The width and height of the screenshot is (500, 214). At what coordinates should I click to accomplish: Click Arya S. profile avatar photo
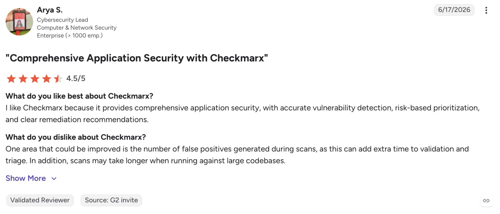[19, 22]
